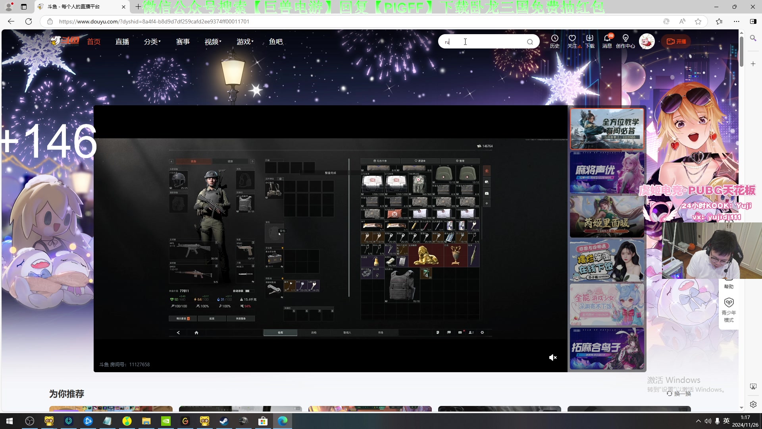Open the Edge sidebar search icon

(753, 38)
